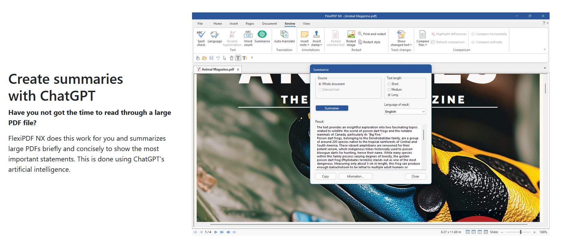
Task: Choose Long text length
Action: click(x=393, y=95)
